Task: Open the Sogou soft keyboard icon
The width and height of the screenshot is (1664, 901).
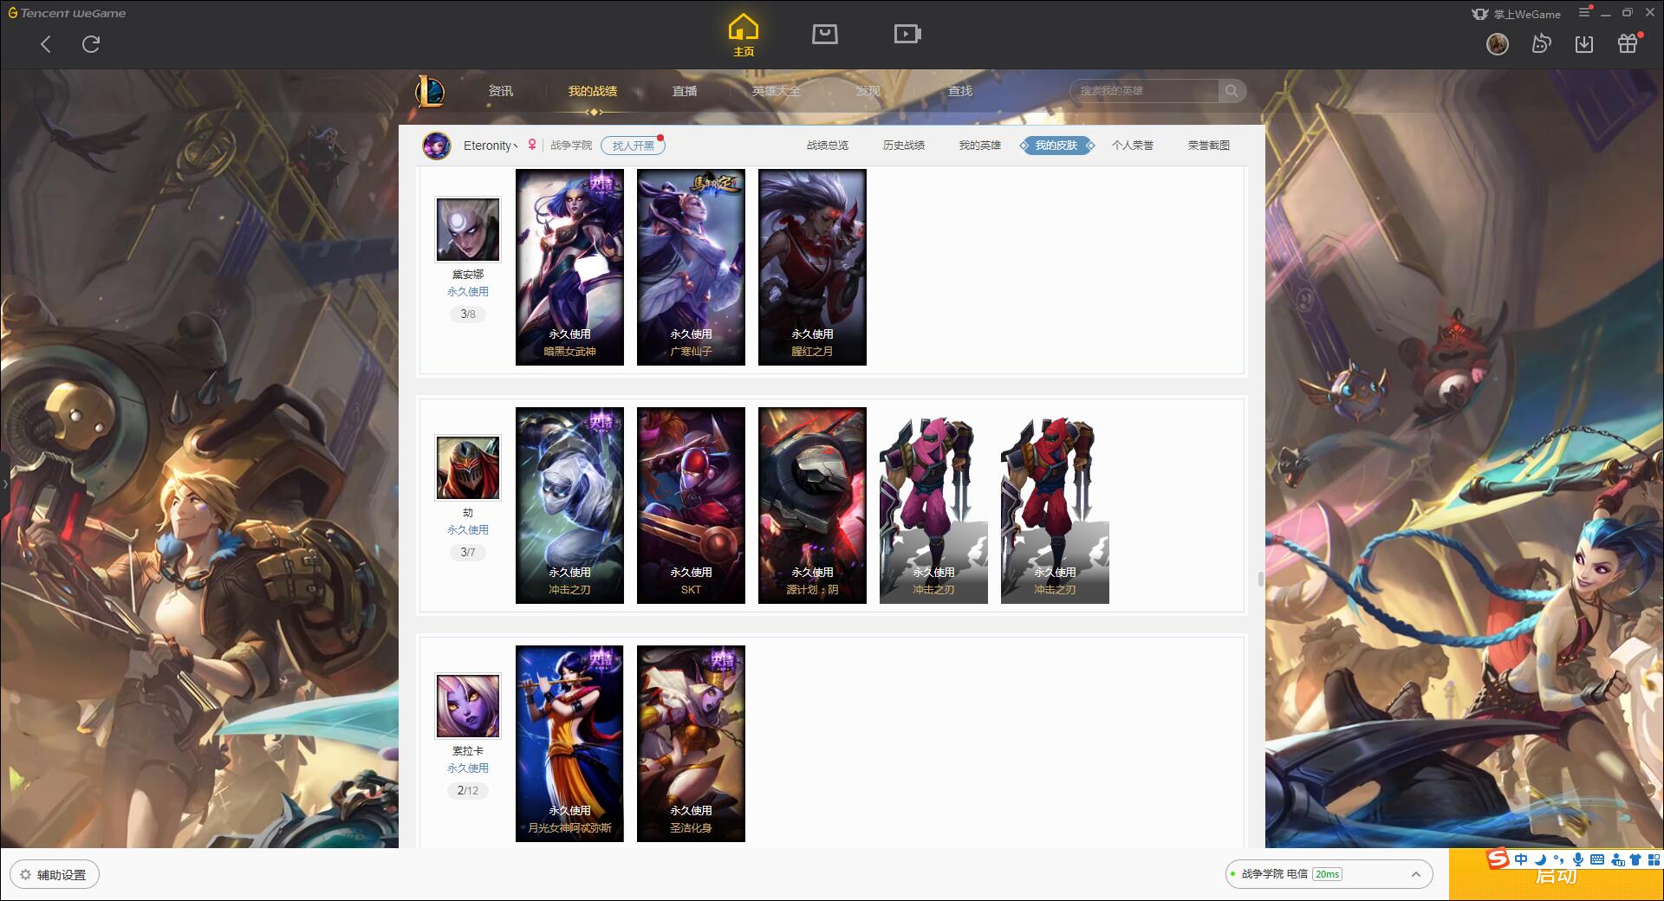Action: tap(1597, 859)
